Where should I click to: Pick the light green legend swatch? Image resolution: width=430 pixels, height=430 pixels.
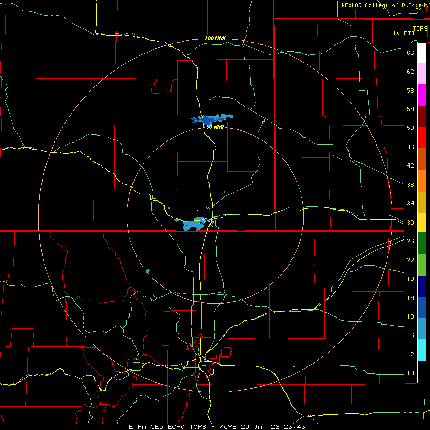422,265
